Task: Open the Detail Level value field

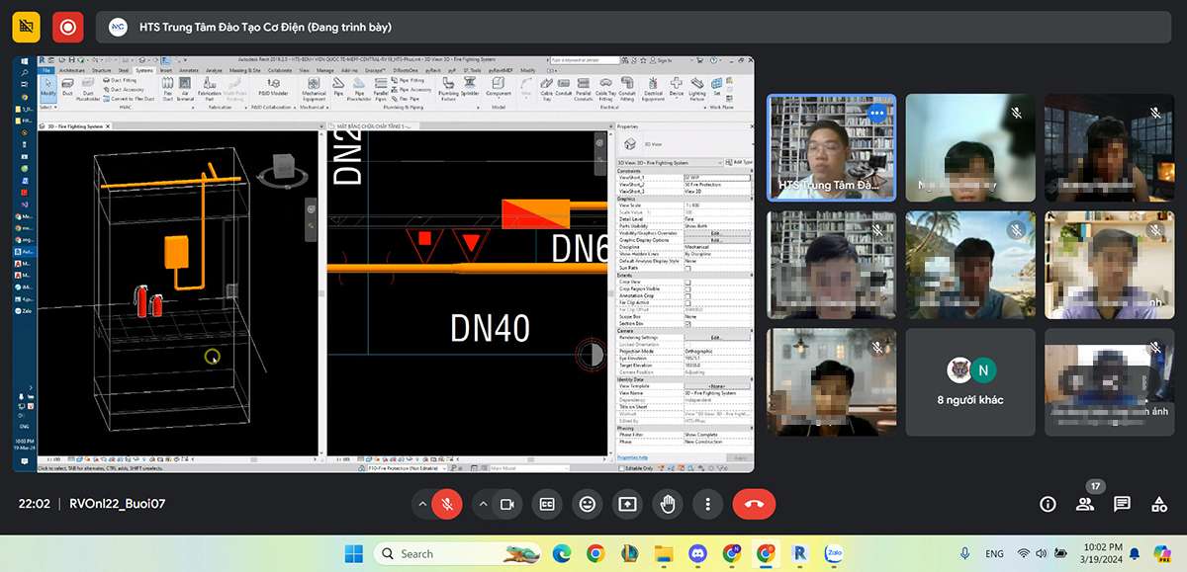Action: click(x=717, y=219)
